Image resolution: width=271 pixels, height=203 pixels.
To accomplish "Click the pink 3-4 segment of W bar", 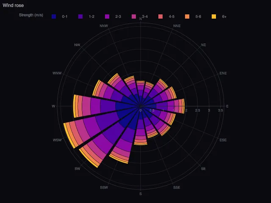I will click(86, 106).
